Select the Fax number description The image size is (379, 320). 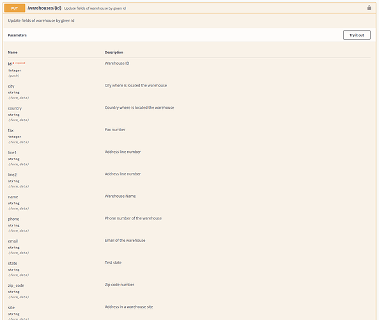pos(115,130)
